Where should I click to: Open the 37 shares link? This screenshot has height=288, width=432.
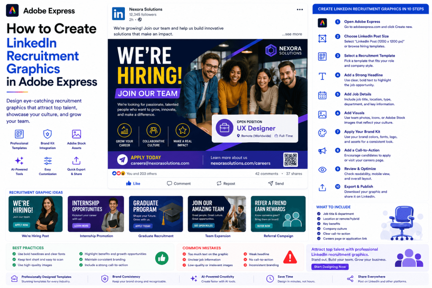point(294,174)
